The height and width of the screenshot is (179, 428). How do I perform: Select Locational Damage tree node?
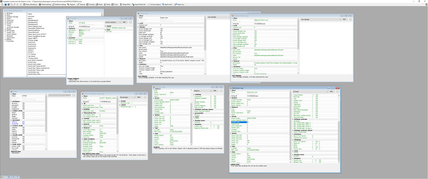(13, 27)
